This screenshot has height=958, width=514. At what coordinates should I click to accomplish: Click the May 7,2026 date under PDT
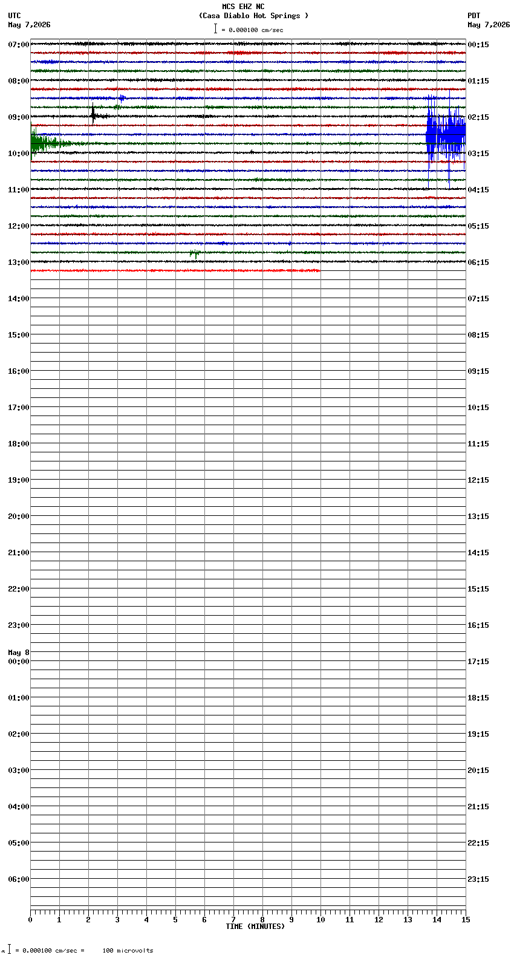pyautogui.click(x=489, y=25)
